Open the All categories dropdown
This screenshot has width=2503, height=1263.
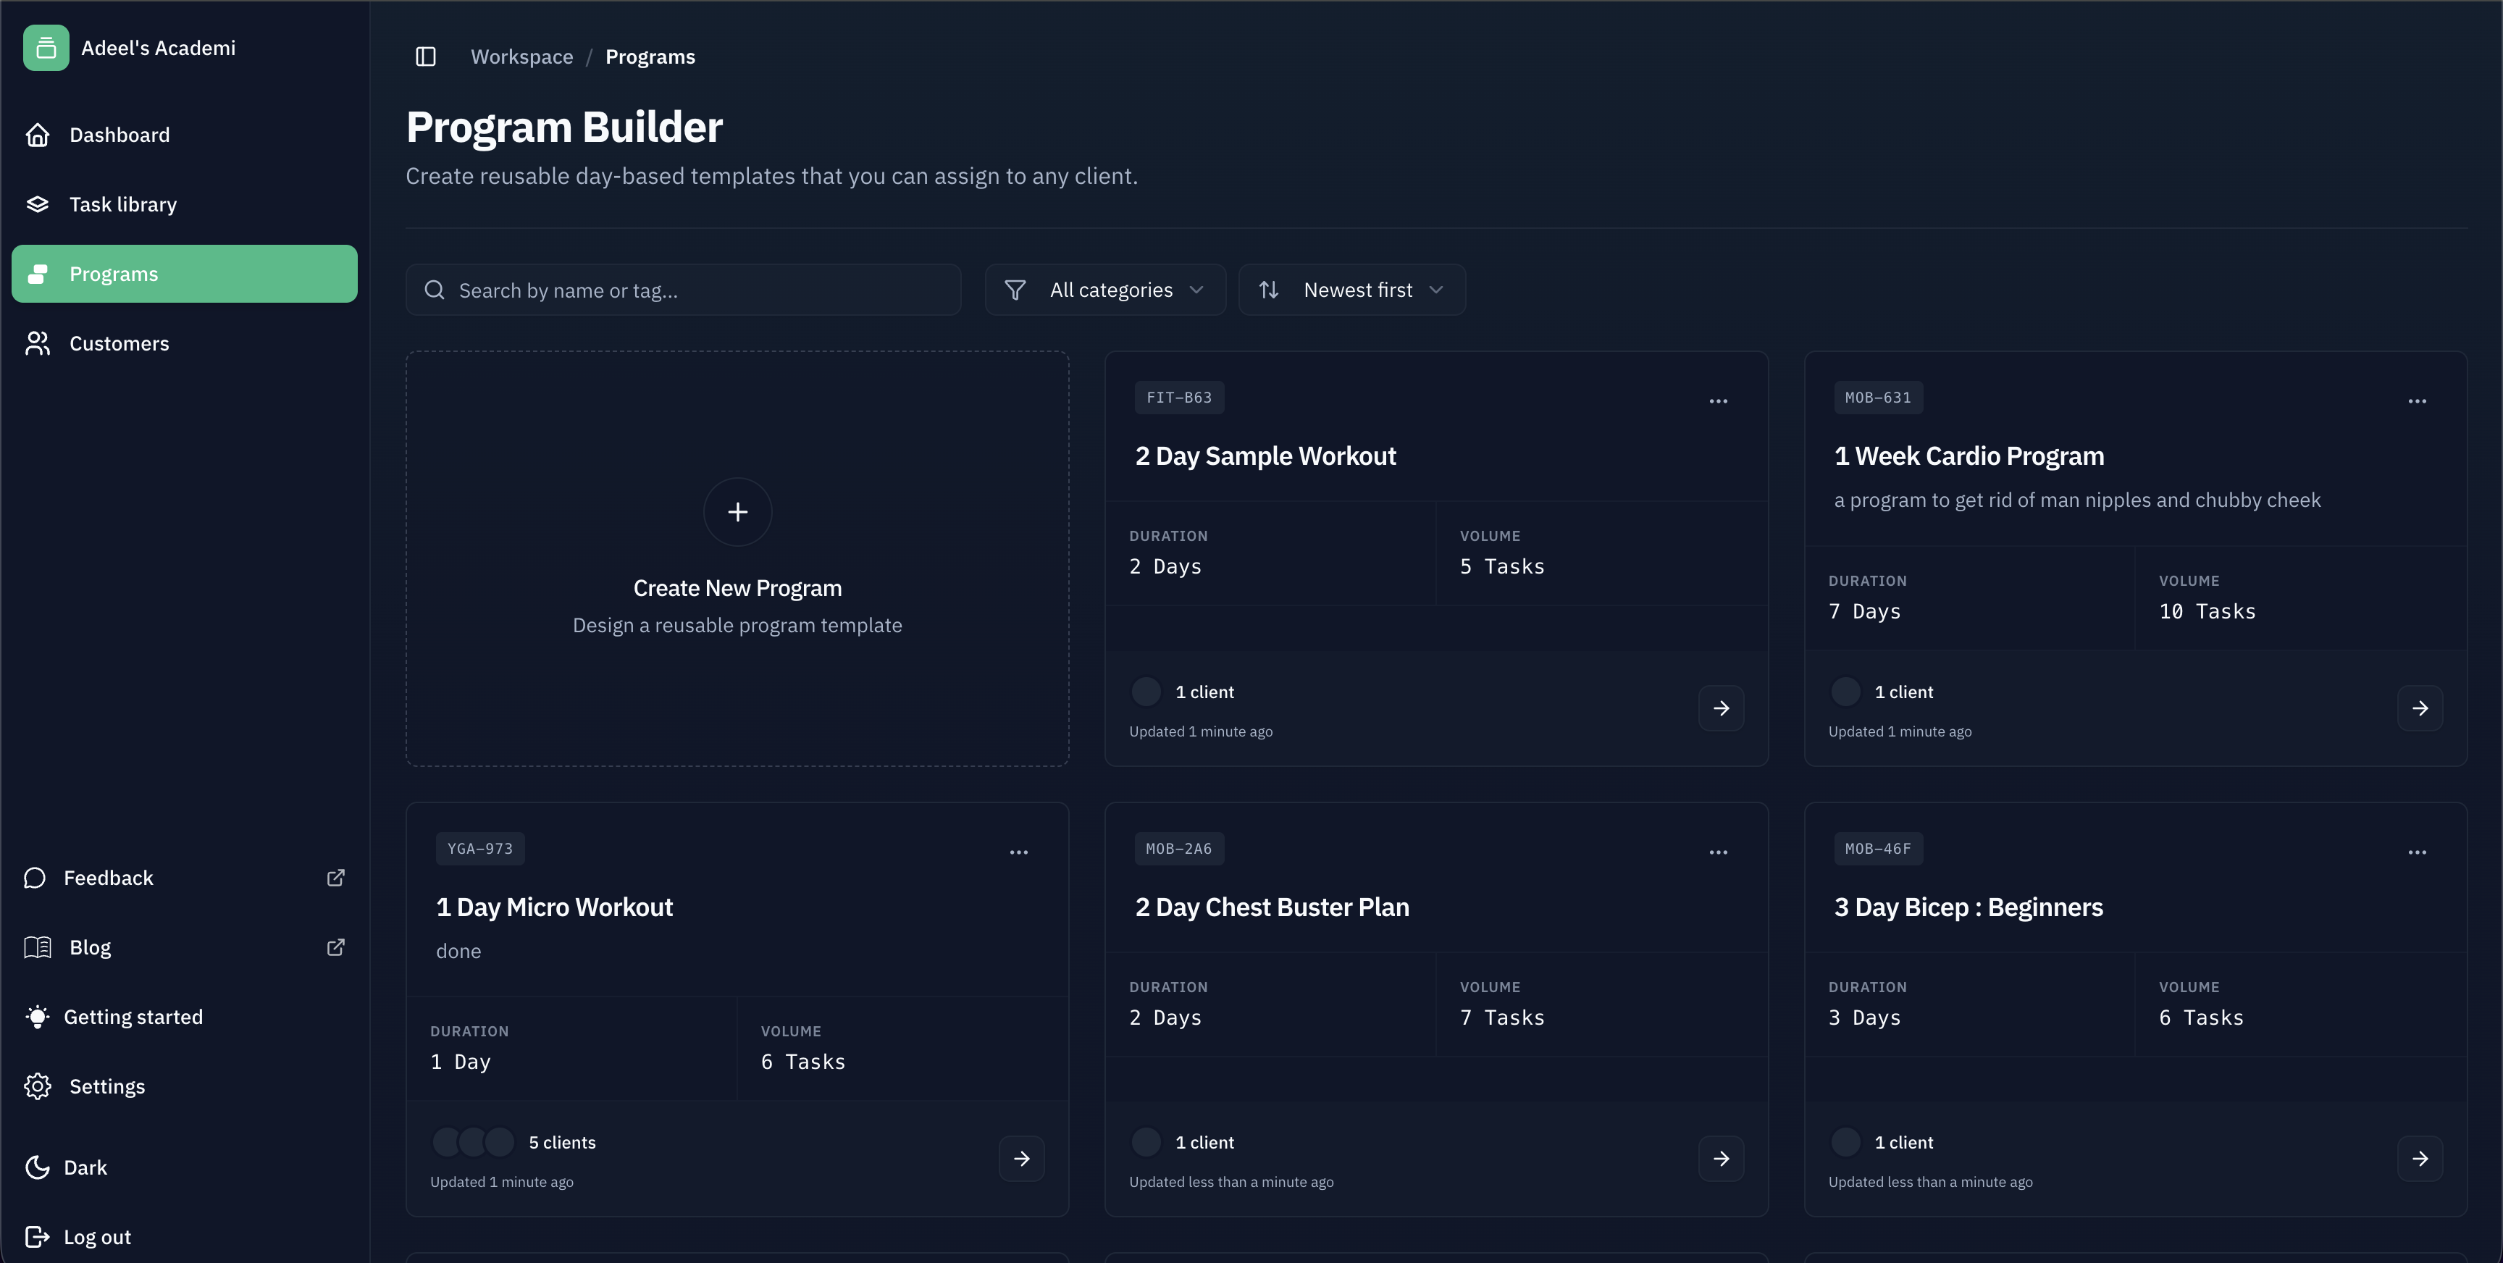1104,290
